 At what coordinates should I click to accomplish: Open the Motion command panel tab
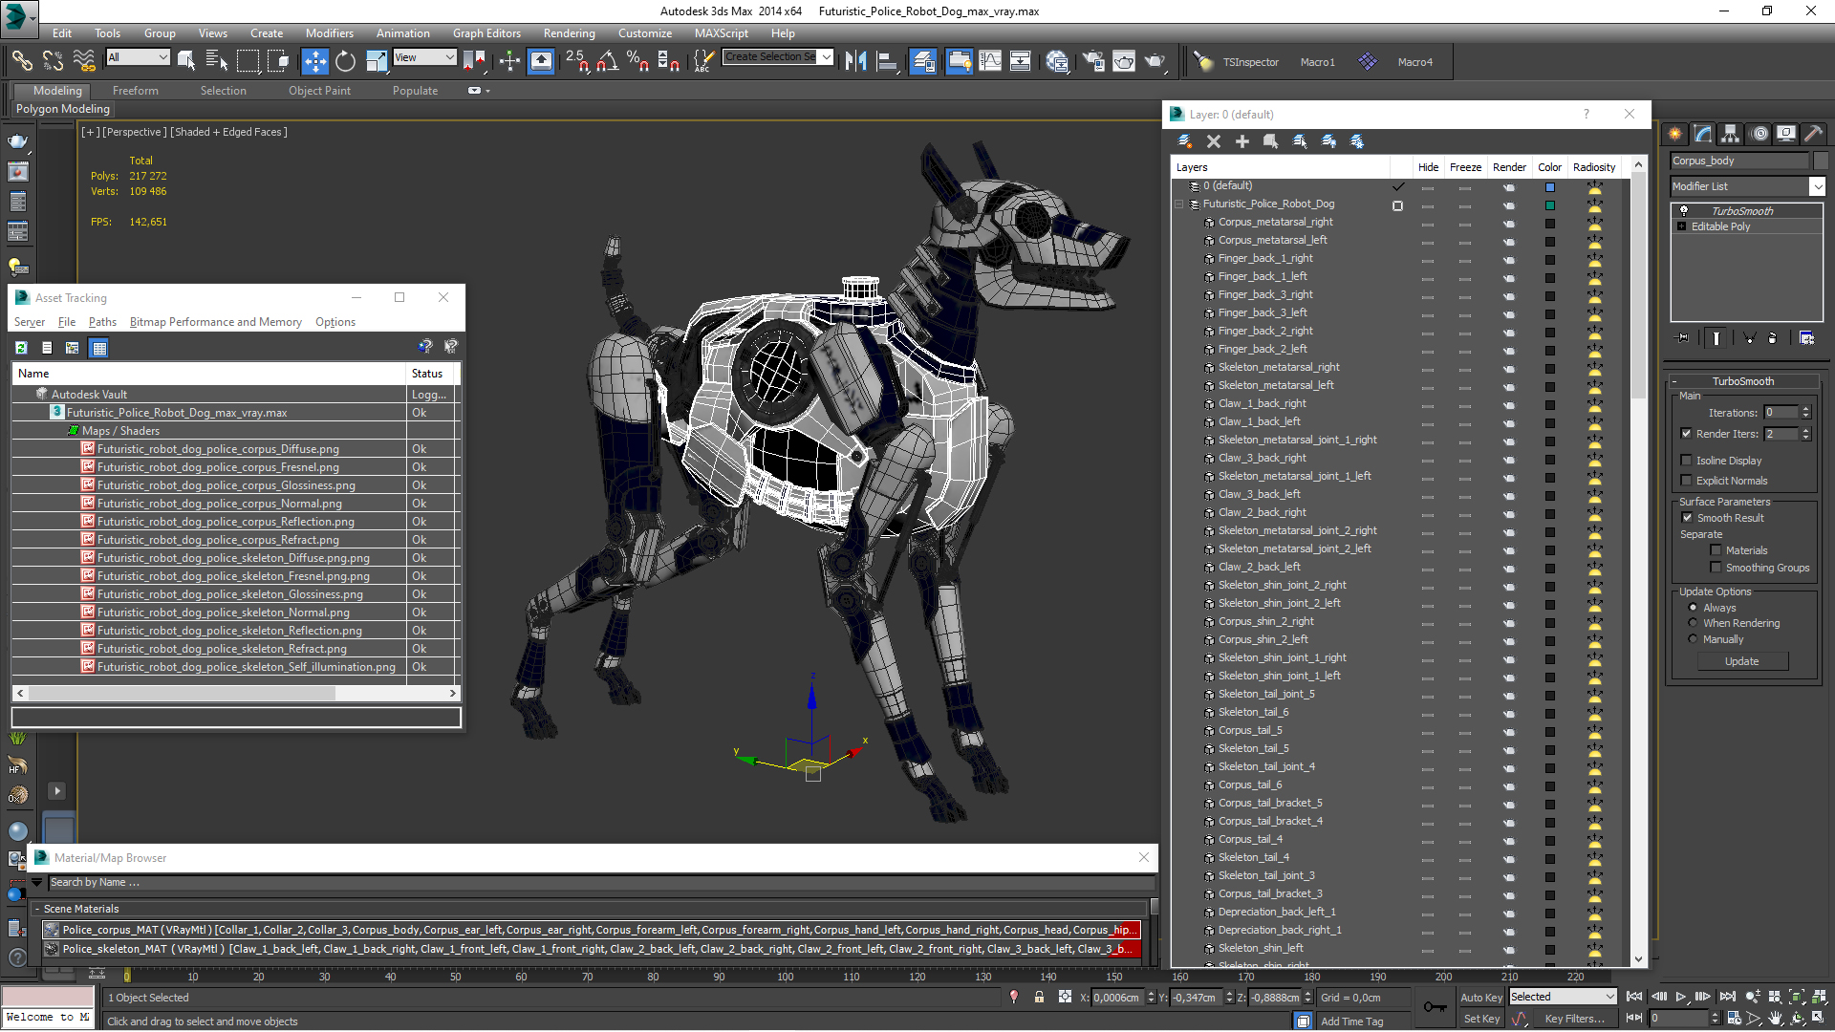click(x=1759, y=134)
